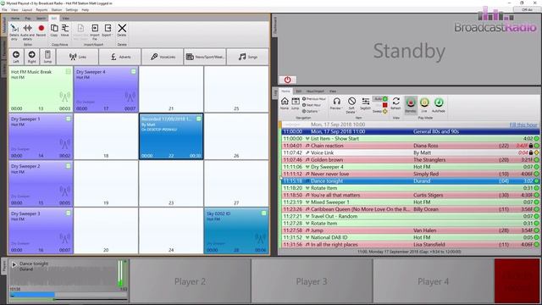The image size is (542, 305).
Task: Switch to the Hour/Import tab in log ribbon
Action: click(x=315, y=91)
